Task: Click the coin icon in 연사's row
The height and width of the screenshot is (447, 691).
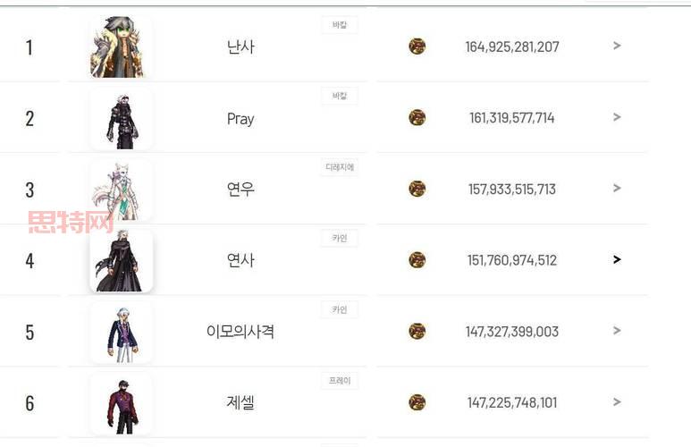Action: pyautogui.click(x=417, y=260)
